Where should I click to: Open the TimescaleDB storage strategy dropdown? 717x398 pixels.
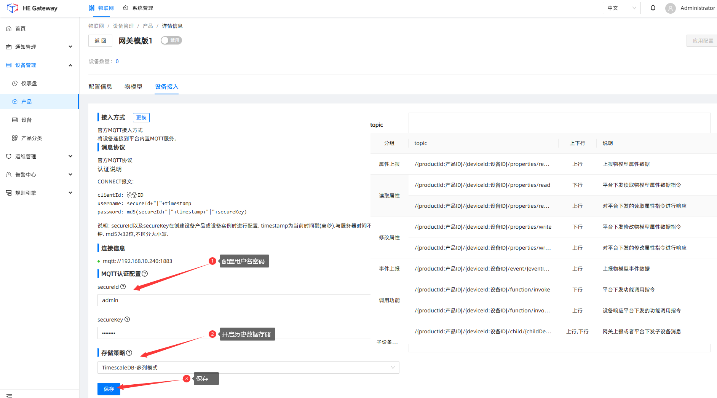(x=248, y=368)
